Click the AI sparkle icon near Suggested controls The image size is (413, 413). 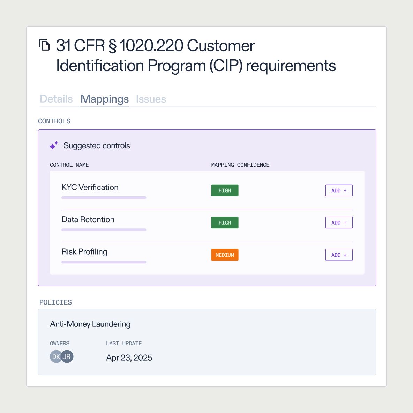[53, 145]
